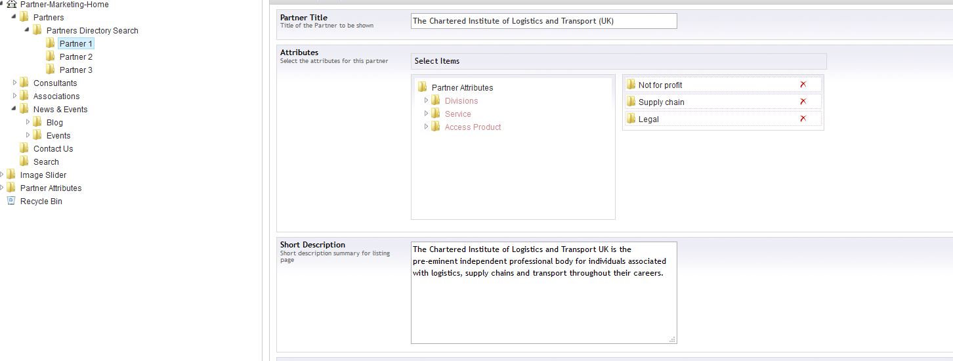Expand the Consultants tree node
953x361 pixels.
[14, 83]
